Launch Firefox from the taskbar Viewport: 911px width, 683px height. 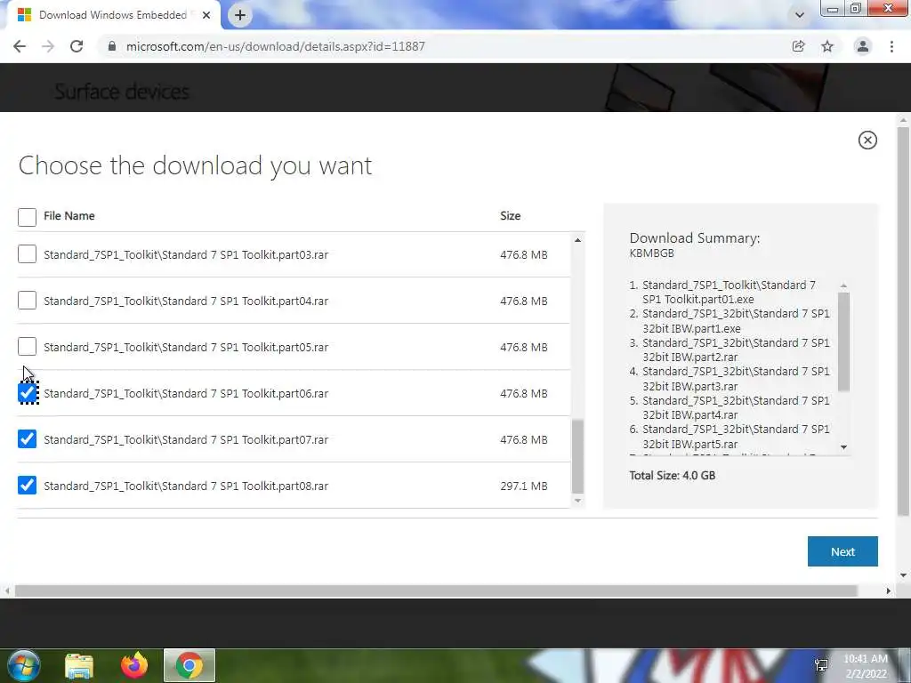[134, 665]
